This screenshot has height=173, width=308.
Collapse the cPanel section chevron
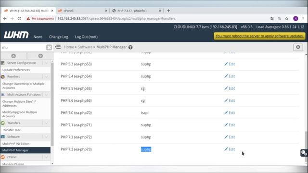click(46, 157)
